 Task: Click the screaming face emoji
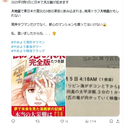[105, 25]
